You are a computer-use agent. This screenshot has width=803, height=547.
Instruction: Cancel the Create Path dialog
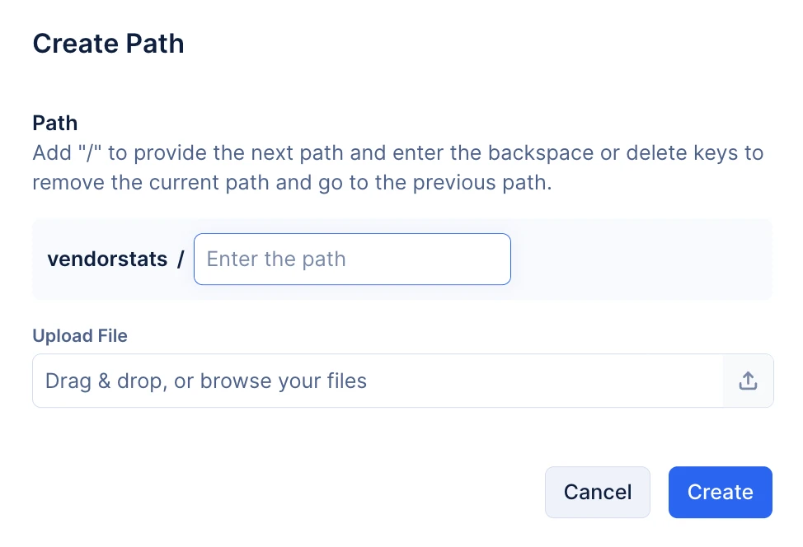point(598,493)
